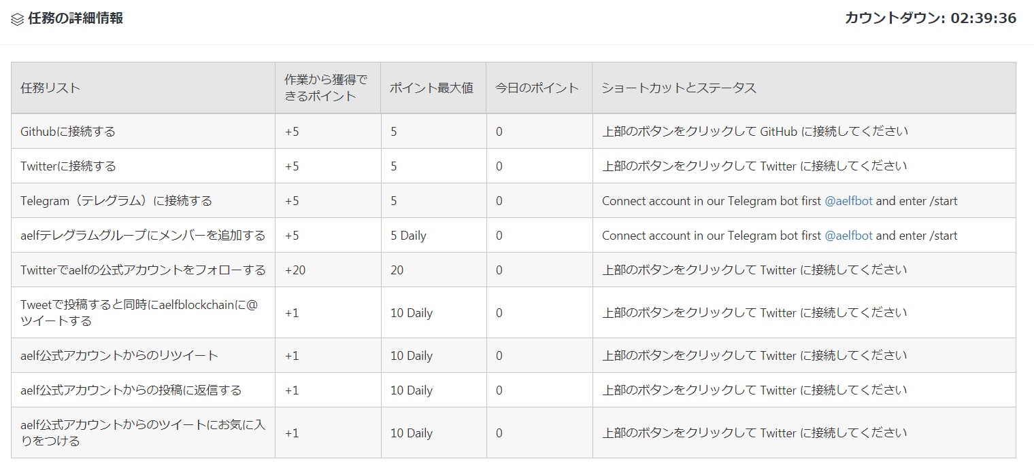Click the layers icon beside 任務の詳細情報
Image resolution: width=1034 pixels, height=476 pixels.
point(18,19)
